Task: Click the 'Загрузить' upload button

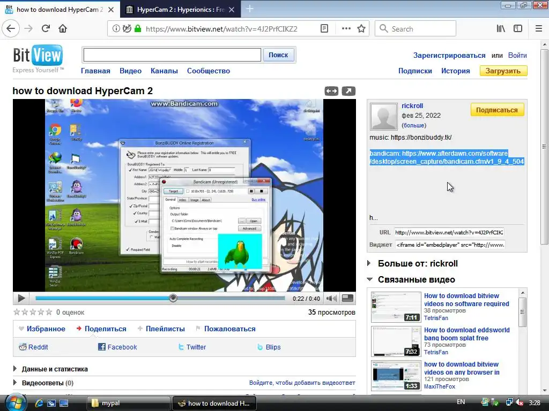Action: click(x=503, y=71)
